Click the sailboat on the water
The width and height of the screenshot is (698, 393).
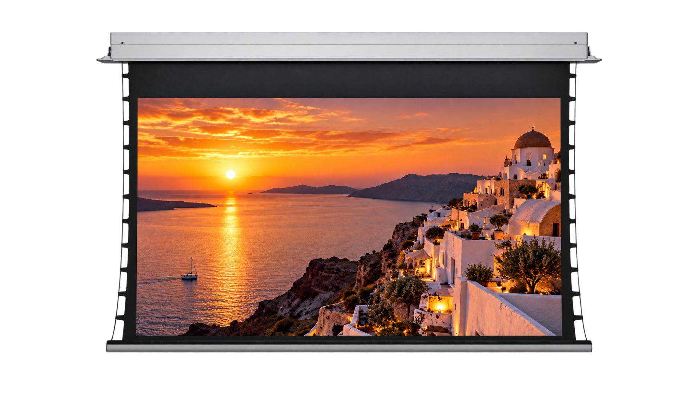[189, 269]
